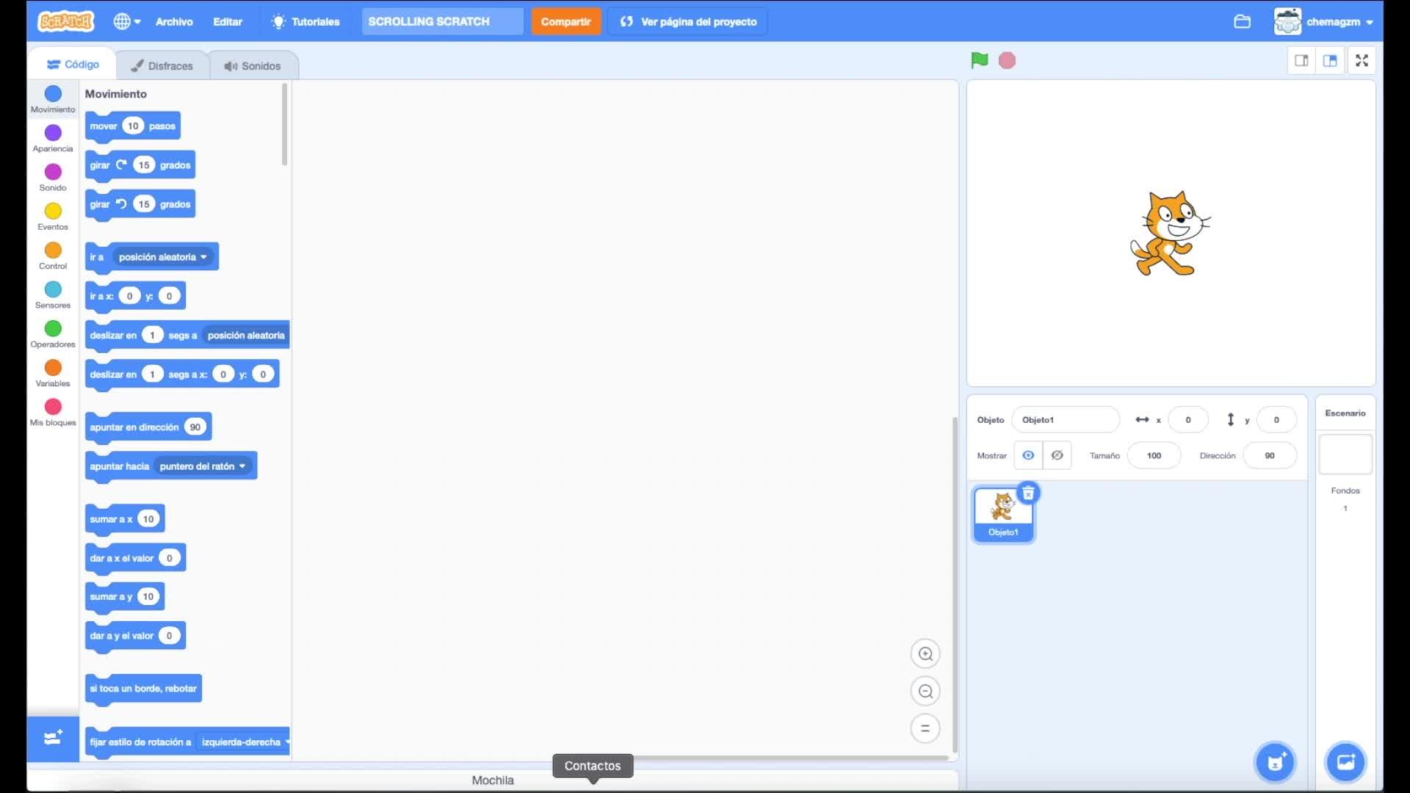Click the green flag to run
The width and height of the screenshot is (1410, 793).
point(979,60)
